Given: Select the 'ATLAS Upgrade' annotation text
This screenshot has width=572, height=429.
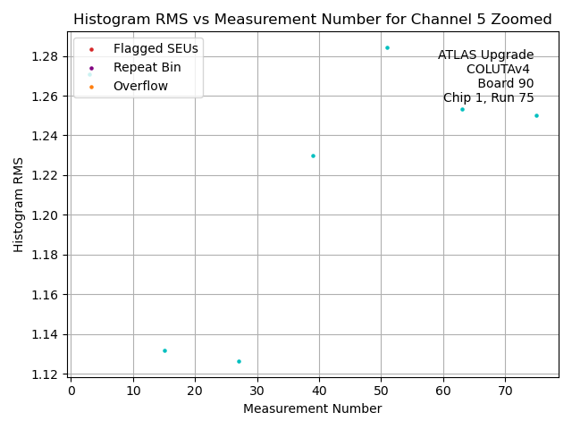Looking at the screenshot, I should click(485, 55).
